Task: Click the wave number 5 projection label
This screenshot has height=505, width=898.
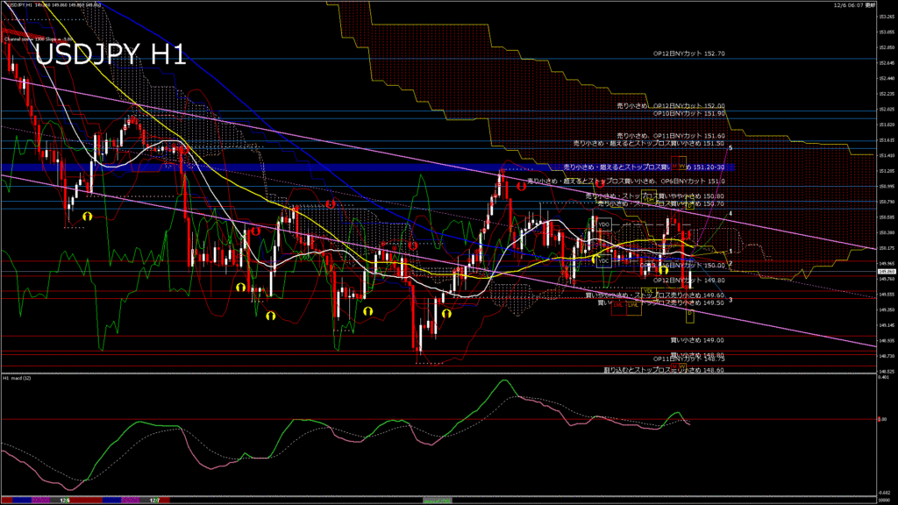Action: point(731,147)
